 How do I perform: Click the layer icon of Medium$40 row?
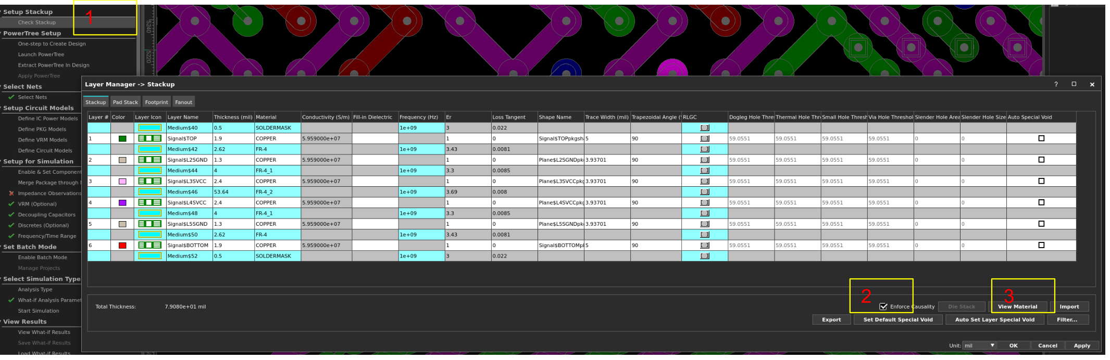[x=149, y=127]
